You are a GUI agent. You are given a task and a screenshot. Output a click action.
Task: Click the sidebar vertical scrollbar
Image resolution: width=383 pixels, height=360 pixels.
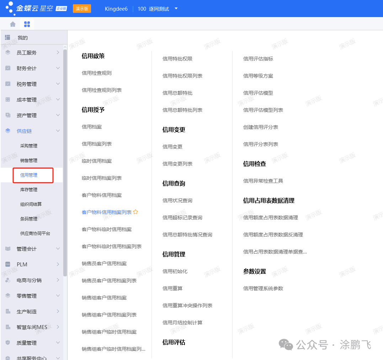(x=65, y=160)
